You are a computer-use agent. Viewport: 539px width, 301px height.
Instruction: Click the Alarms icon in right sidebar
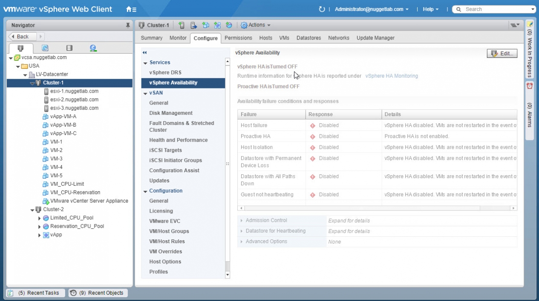tap(530, 86)
